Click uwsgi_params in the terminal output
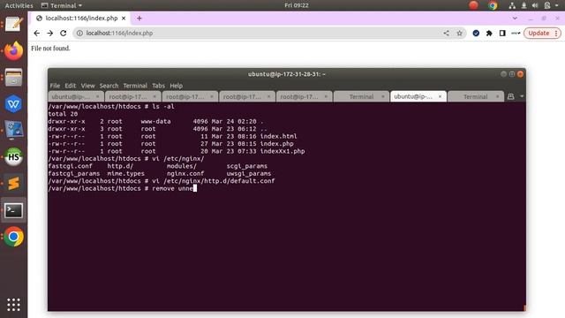Image resolution: width=565 pixels, height=318 pixels. [x=249, y=174]
